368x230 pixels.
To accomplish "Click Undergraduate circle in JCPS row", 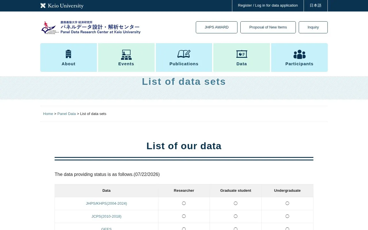I will (x=287, y=216).
